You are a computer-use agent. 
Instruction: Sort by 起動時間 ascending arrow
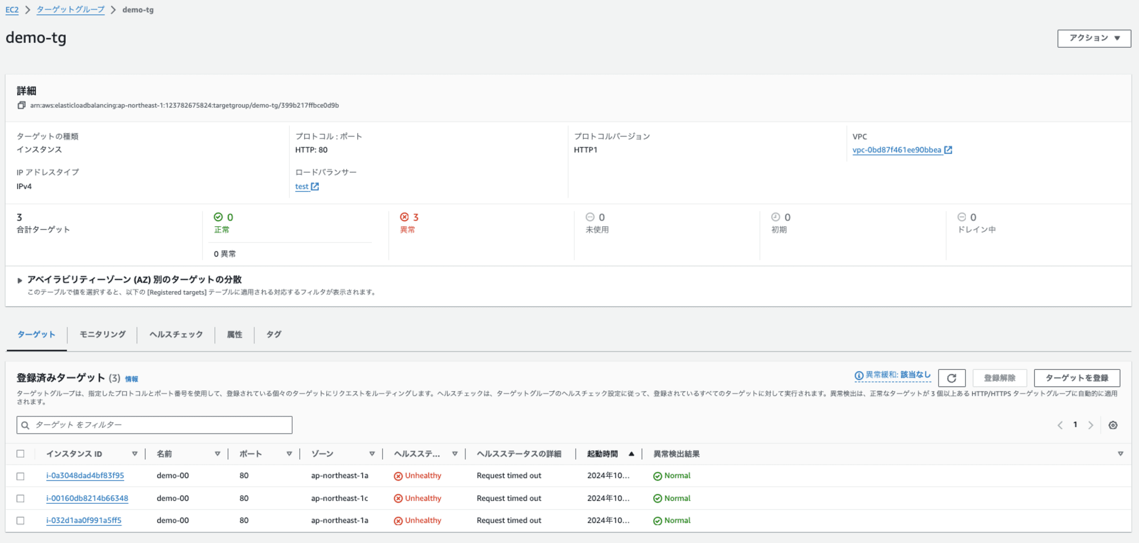point(631,454)
